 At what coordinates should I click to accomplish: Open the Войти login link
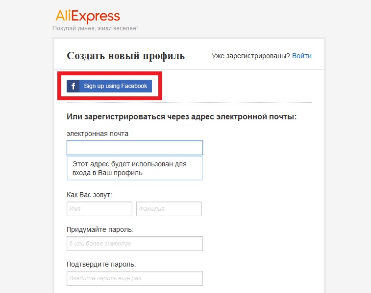302,56
